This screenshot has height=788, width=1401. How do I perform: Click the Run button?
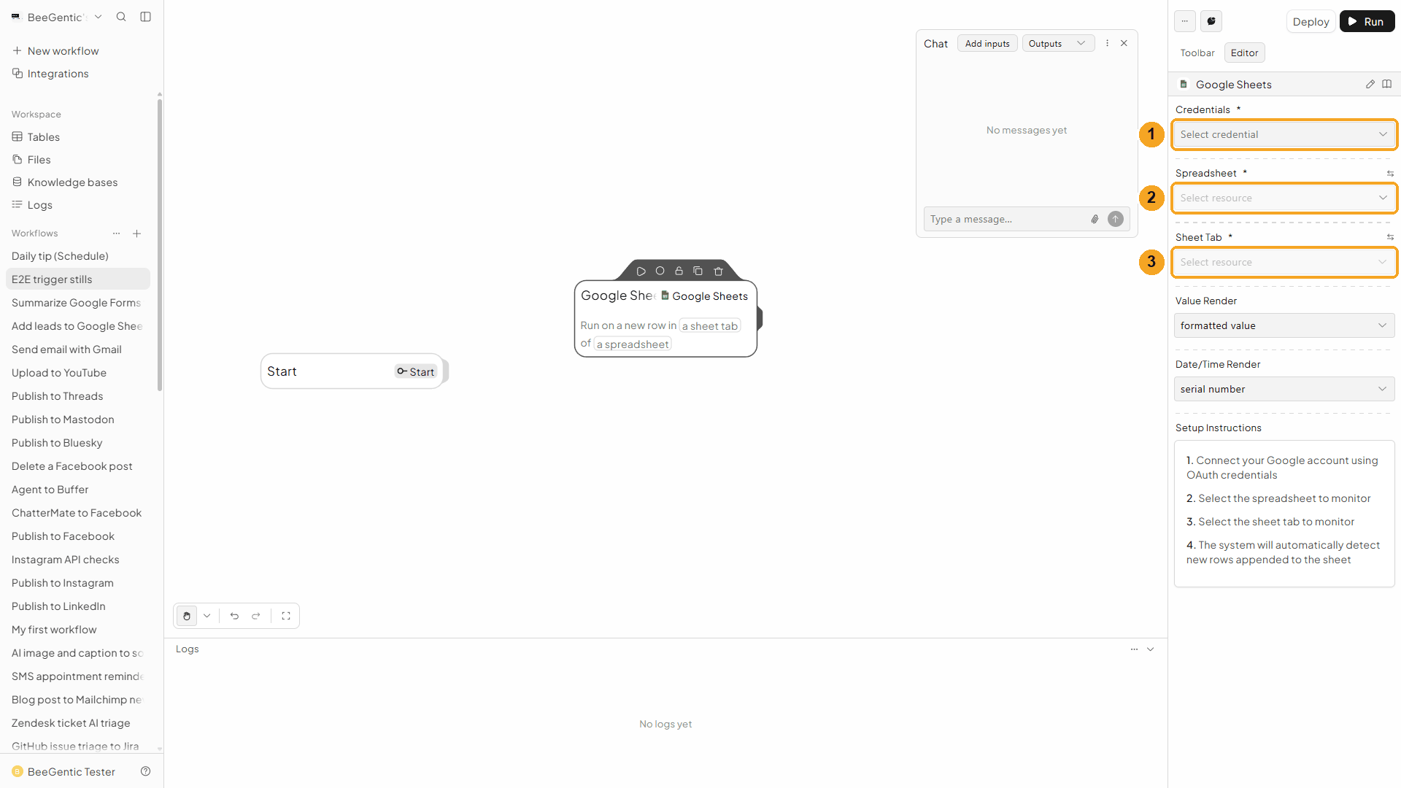pos(1367,21)
